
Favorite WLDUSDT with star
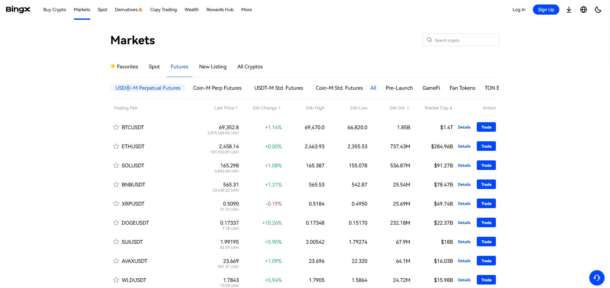point(116,280)
